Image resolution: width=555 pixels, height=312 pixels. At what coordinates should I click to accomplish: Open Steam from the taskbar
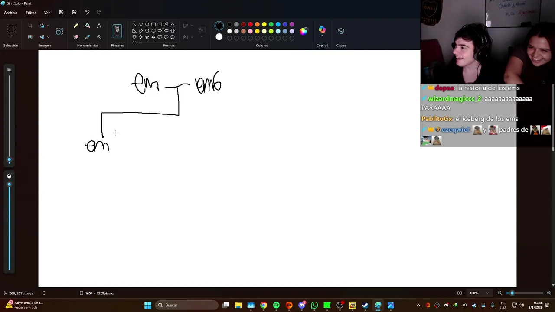[x=365, y=305]
